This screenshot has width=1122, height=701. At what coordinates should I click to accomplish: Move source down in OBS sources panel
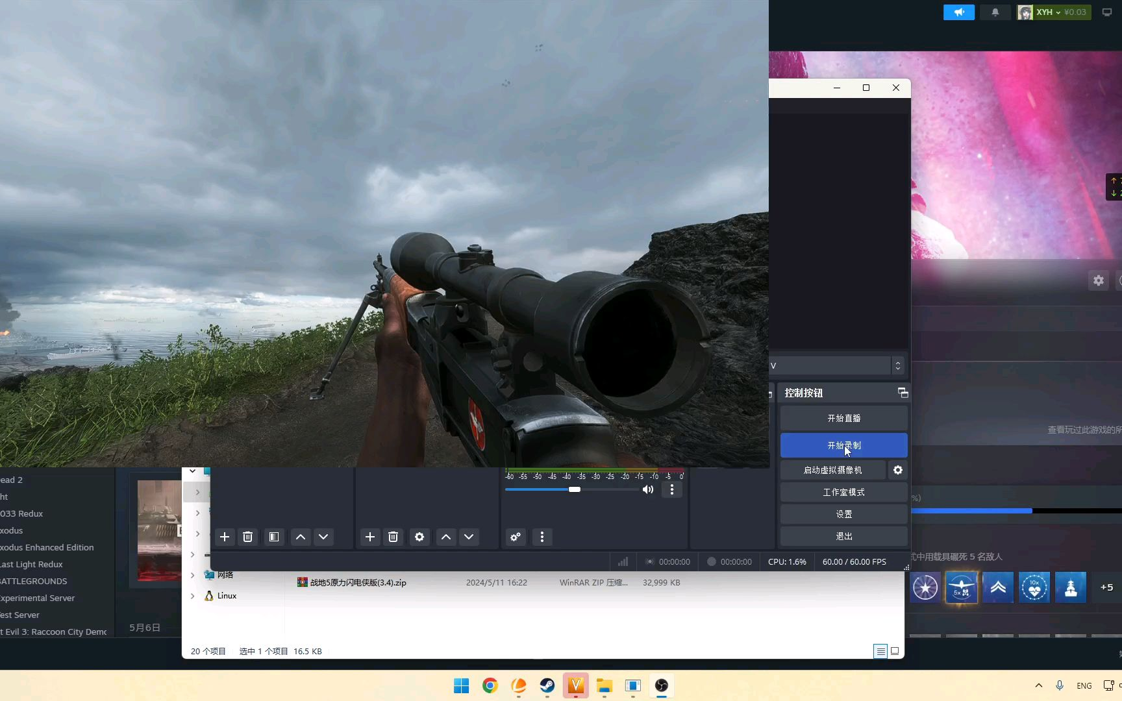(x=469, y=537)
